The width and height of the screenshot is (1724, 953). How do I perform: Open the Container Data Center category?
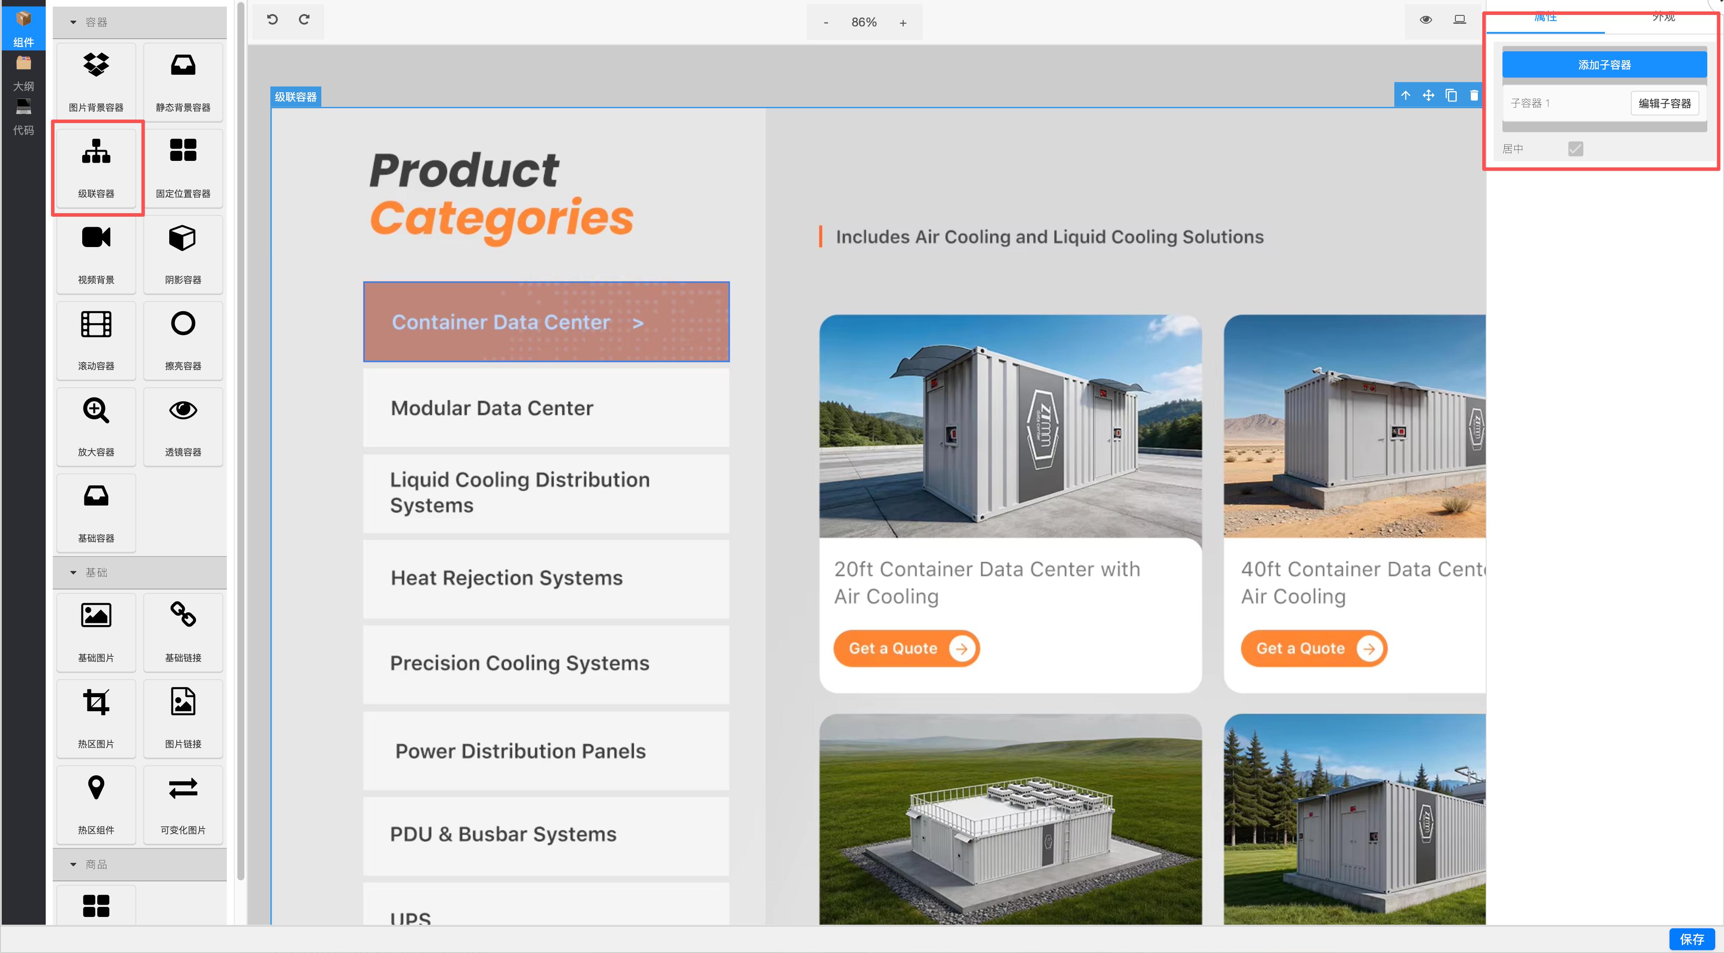[x=546, y=322]
